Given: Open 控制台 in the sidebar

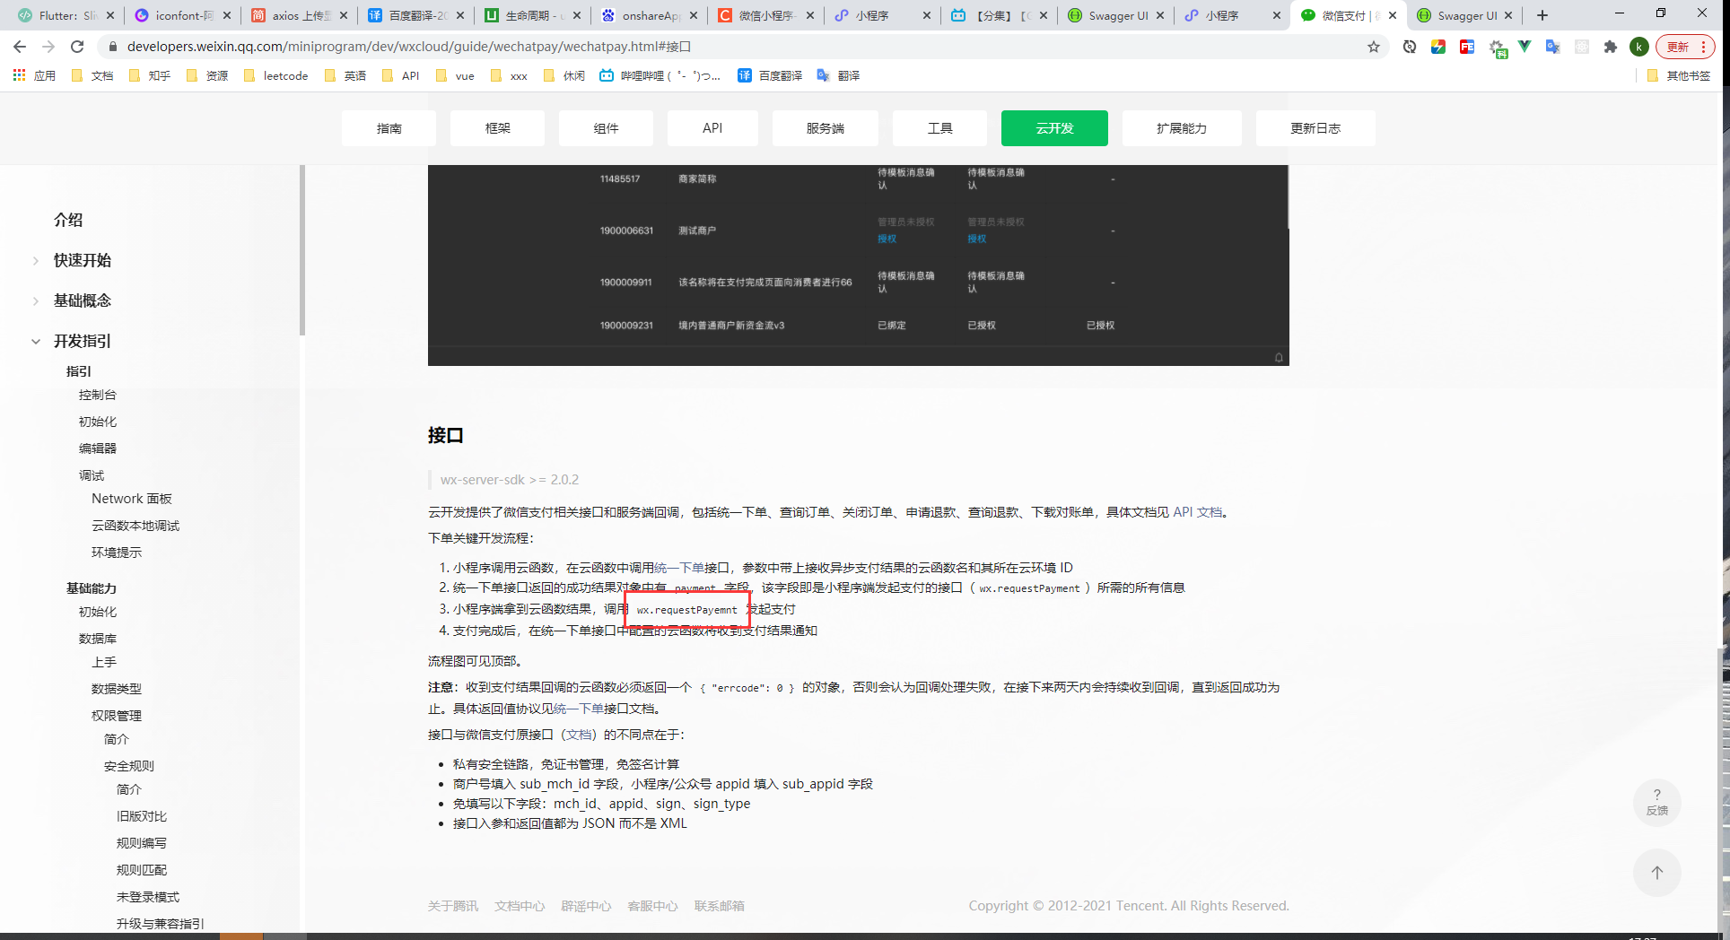Looking at the screenshot, I should tap(98, 395).
